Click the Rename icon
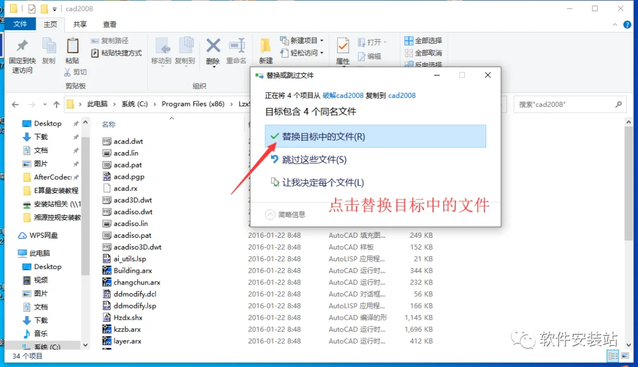 tap(236, 45)
